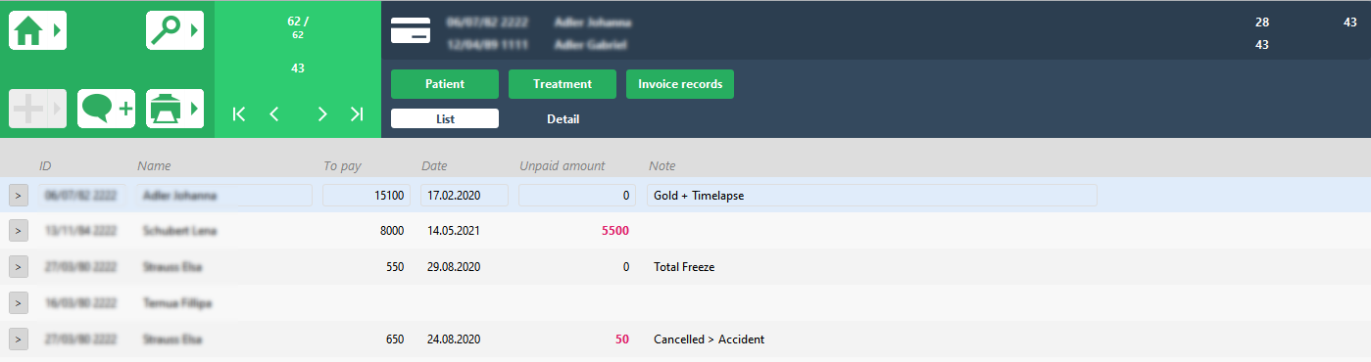The width and height of the screenshot is (1371, 362).
Task: Open the Patient section
Action: (x=445, y=84)
